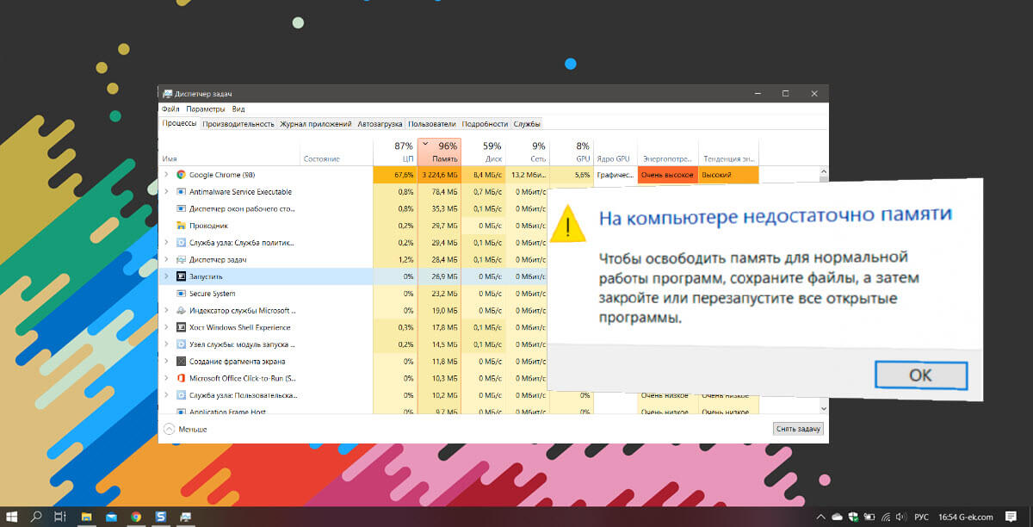Screen dimensions: 1033x527
Task: Open taskbar search magnifier
Action: point(36,517)
